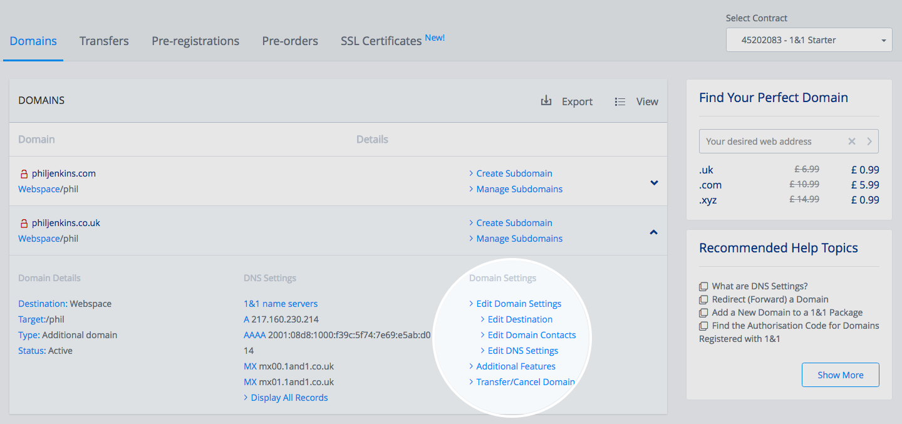Open the Select Contract dropdown
The height and width of the screenshot is (424, 902).
(x=809, y=40)
